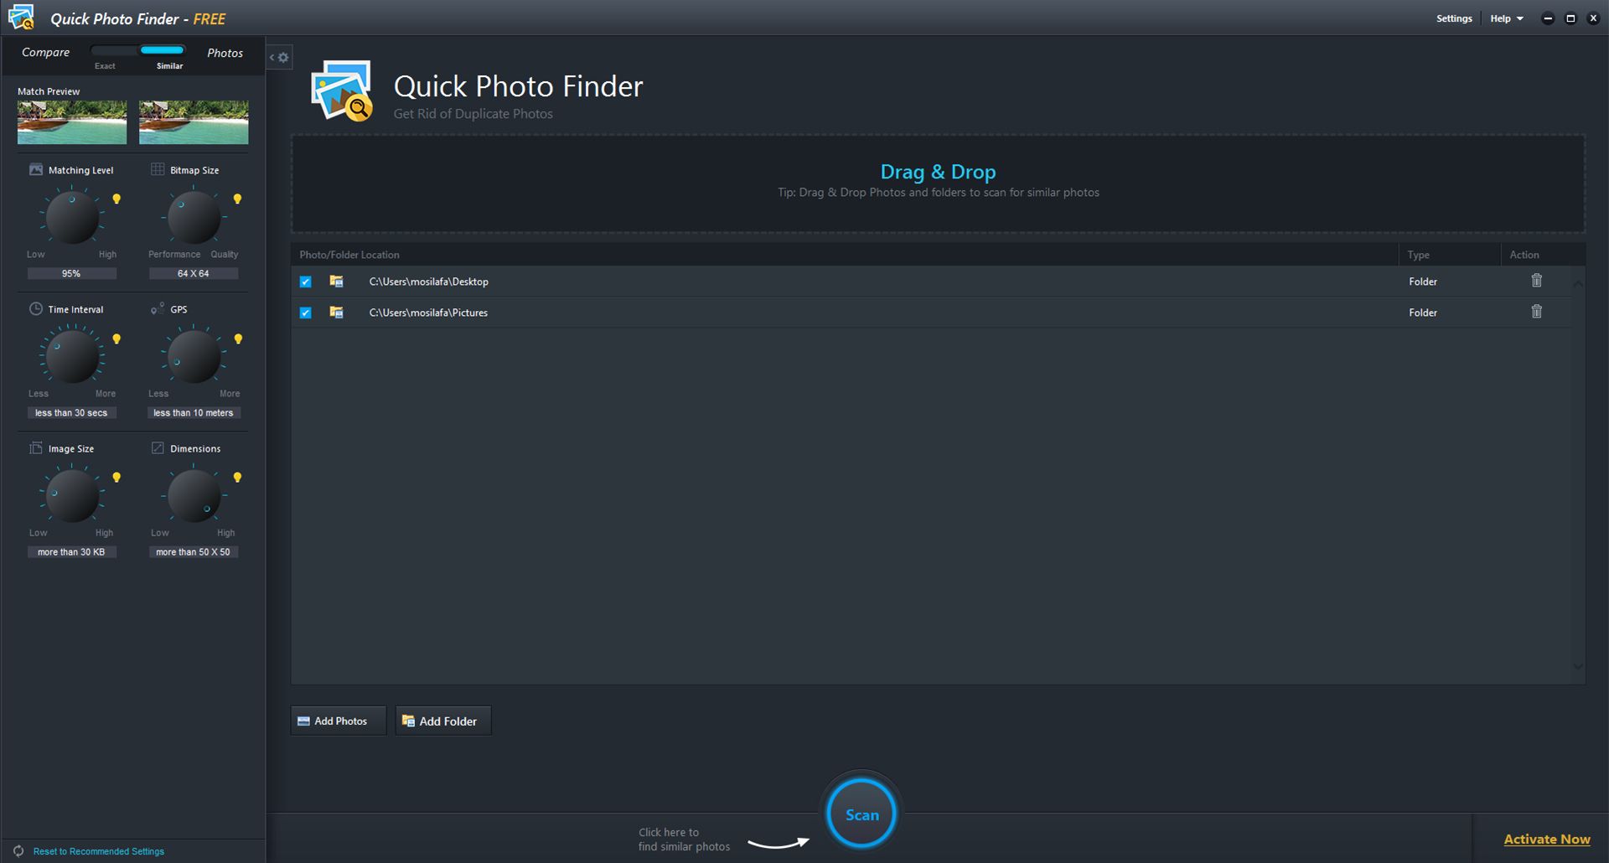The height and width of the screenshot is (863, 1609).
Task: Delete the Desktop folder with trash icon
Action: point(1536,281)
